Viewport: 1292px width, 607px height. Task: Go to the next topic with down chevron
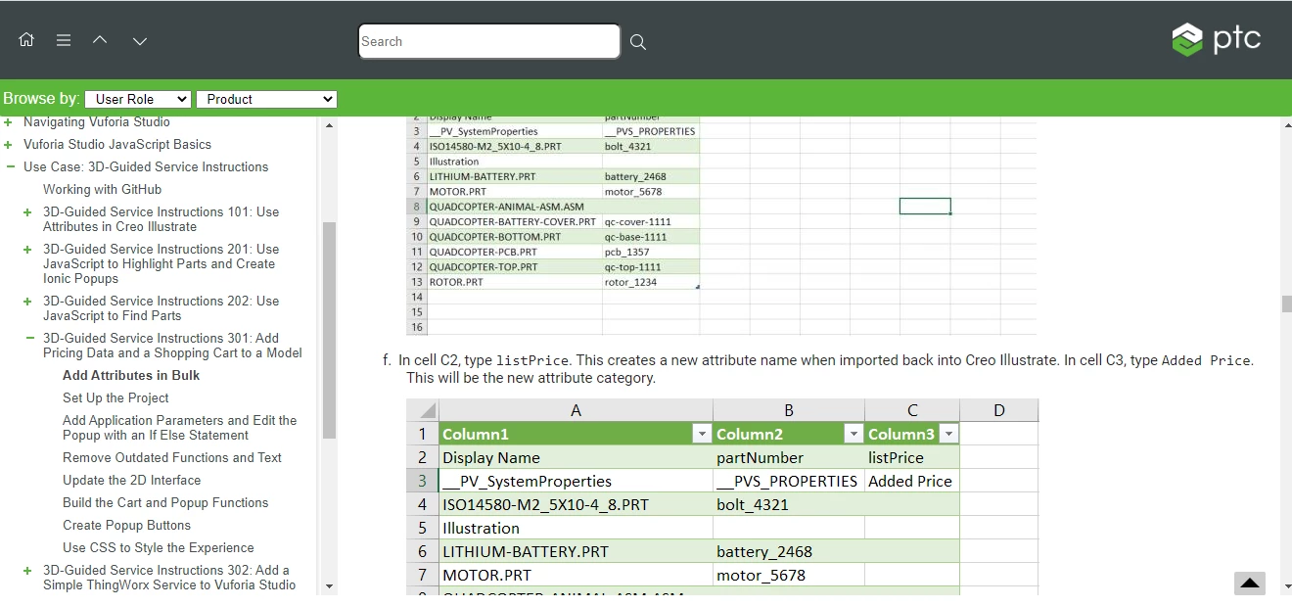[140, 40]
